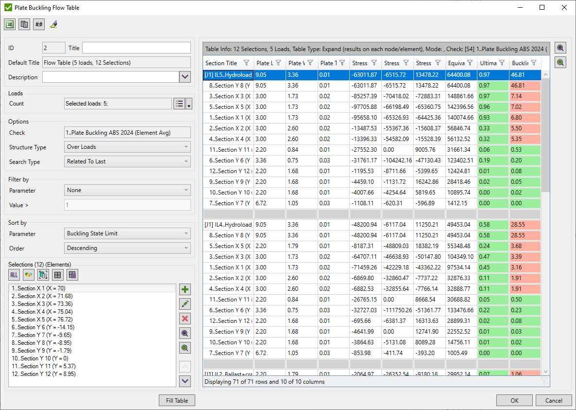Select ALL sections using the ALL icon

click(x=14, y=275)
